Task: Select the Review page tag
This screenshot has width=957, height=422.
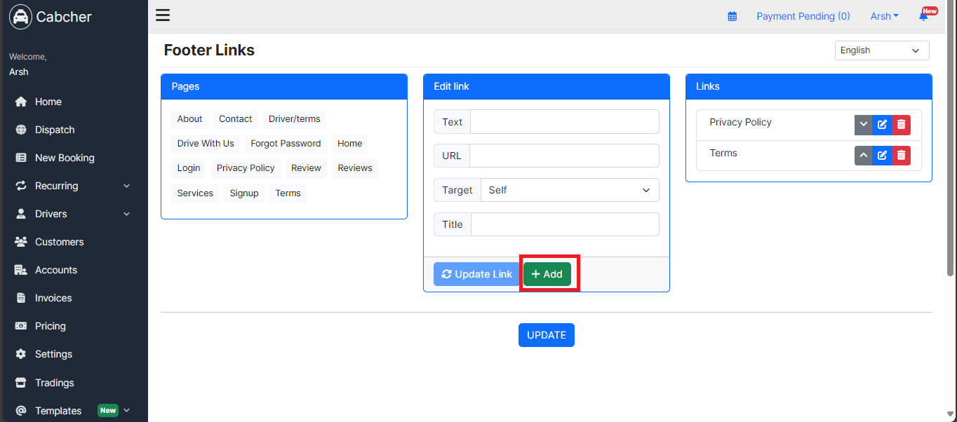Action: click(306, 168)
